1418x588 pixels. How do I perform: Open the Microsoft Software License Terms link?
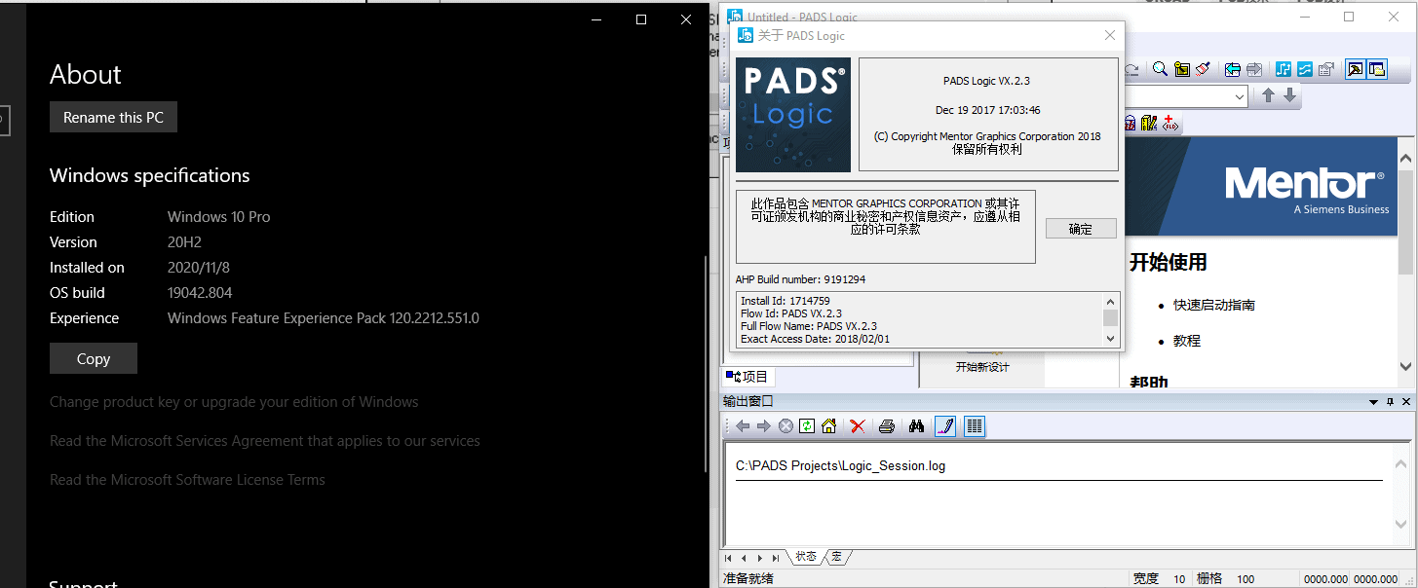point(187,480)
